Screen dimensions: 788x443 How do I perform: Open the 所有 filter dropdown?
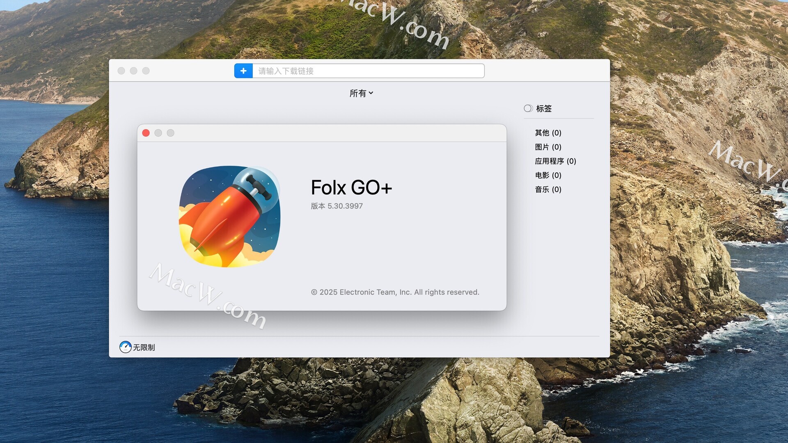(x=361, y=93)
